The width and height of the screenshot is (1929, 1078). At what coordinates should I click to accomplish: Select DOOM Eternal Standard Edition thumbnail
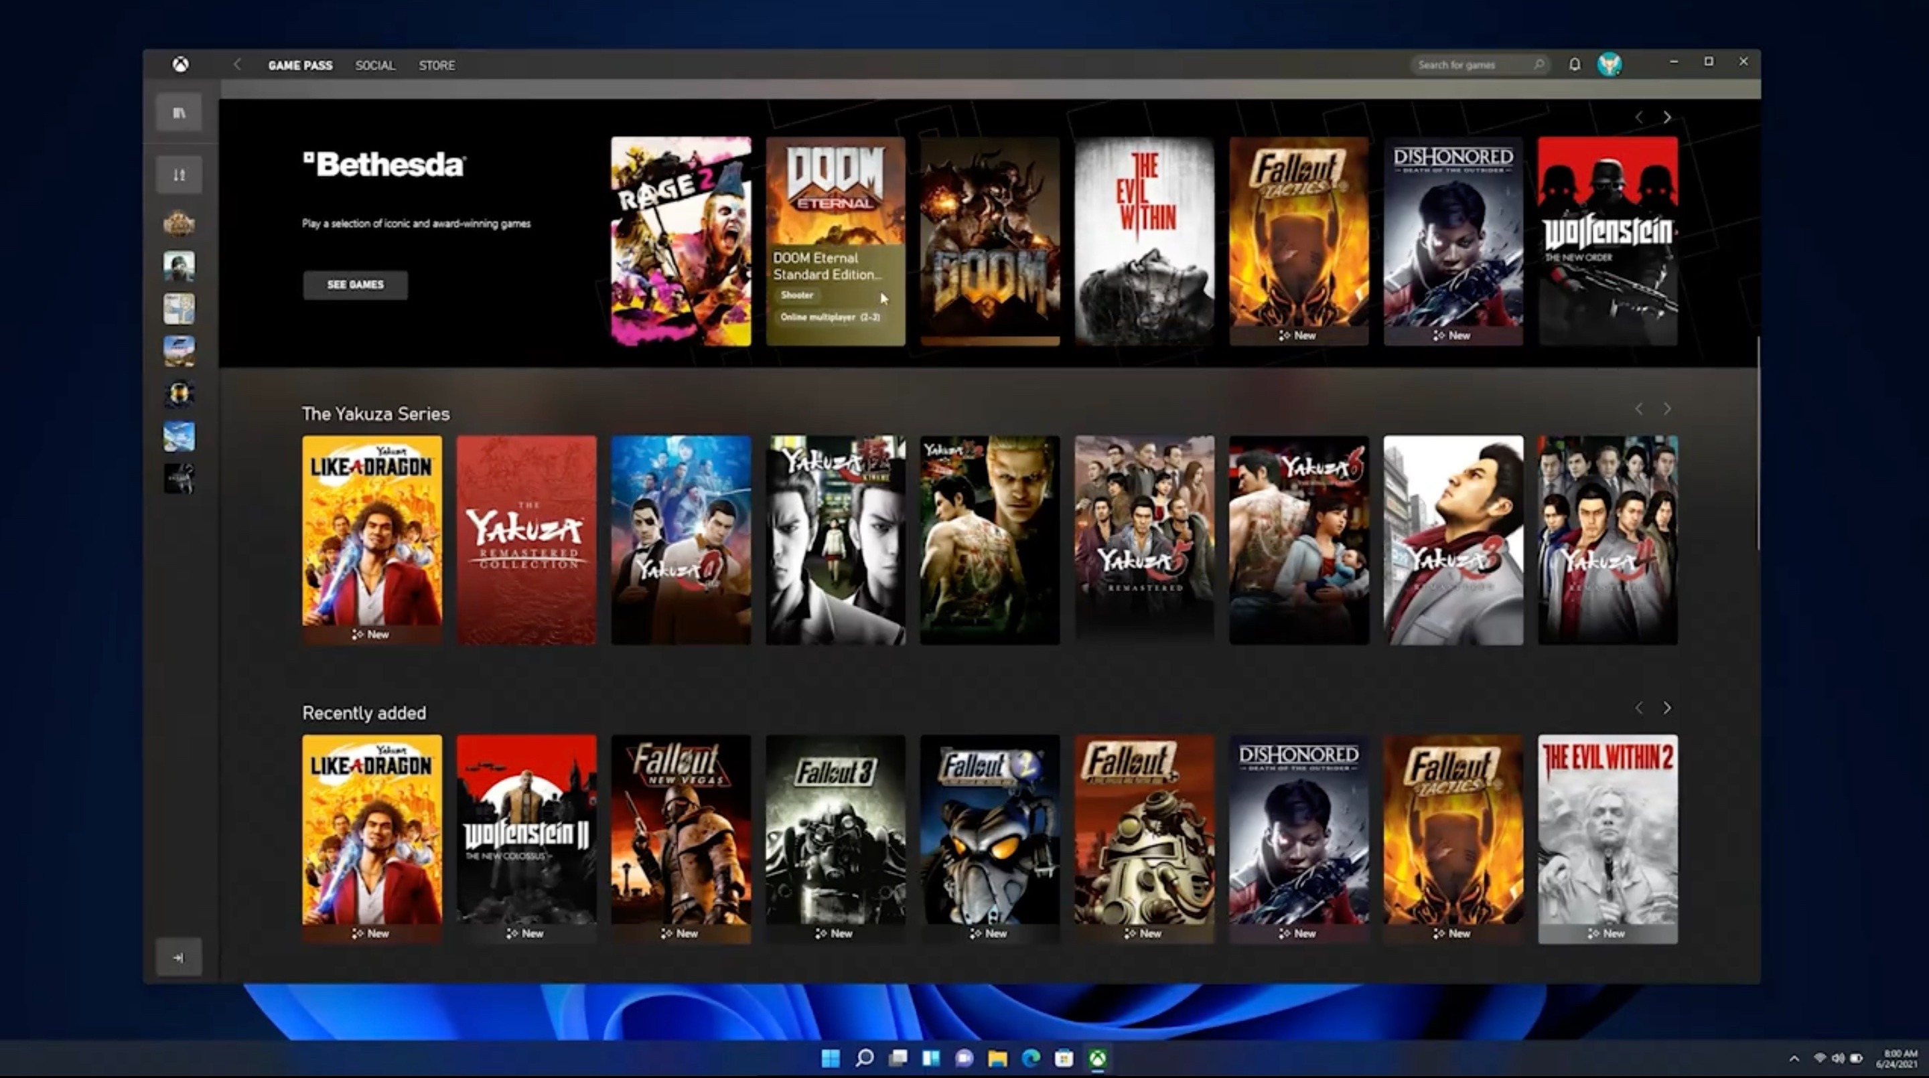(835, 238)
